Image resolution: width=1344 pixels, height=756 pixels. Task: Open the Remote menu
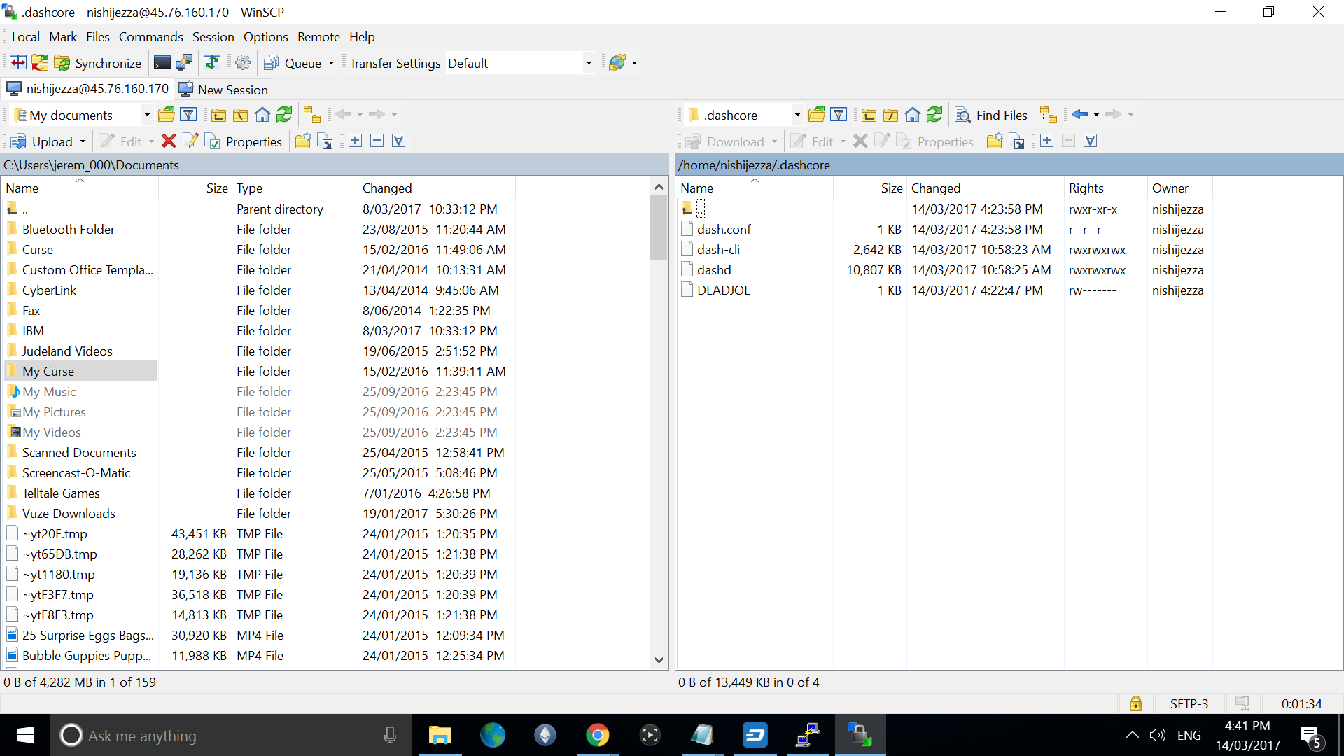click(x=318, y=37)
